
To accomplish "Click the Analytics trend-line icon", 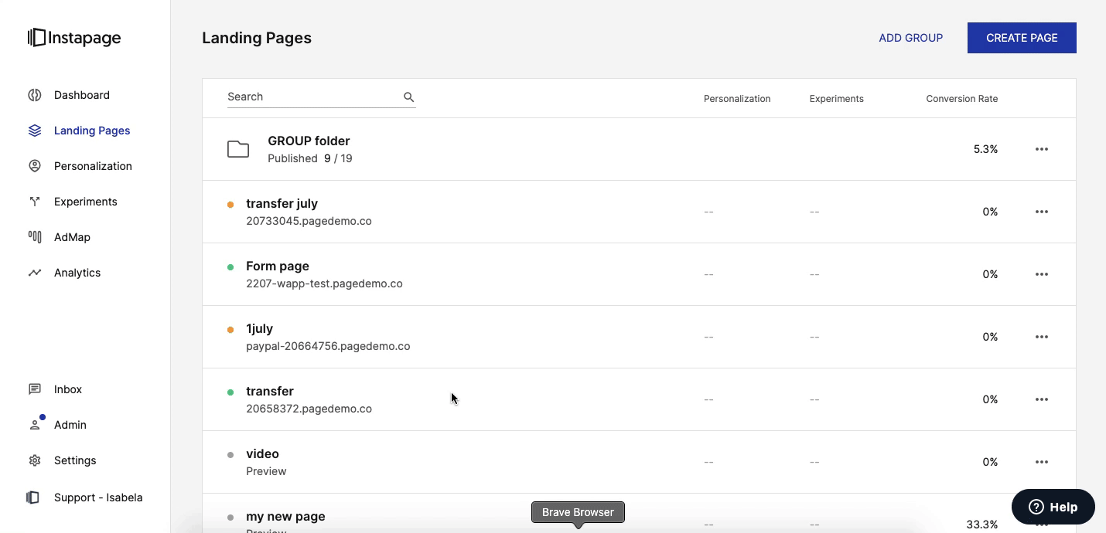I will [x=35, y=273].
